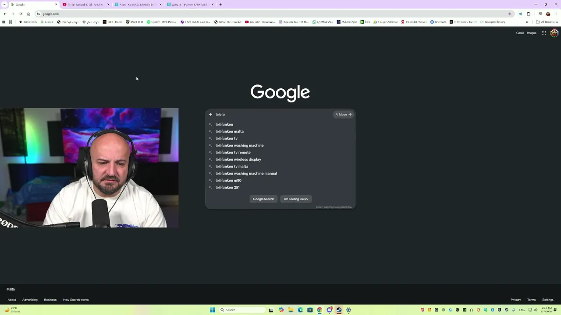Click the plus icon in the search box
561x315 pixels.
210,115
